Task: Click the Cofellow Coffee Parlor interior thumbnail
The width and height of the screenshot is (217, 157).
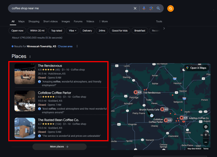Action: 25,101
